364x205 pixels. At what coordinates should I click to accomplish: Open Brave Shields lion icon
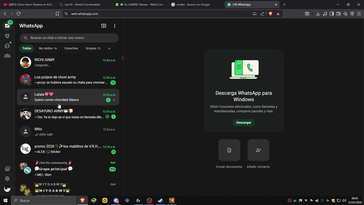(270, 14)
